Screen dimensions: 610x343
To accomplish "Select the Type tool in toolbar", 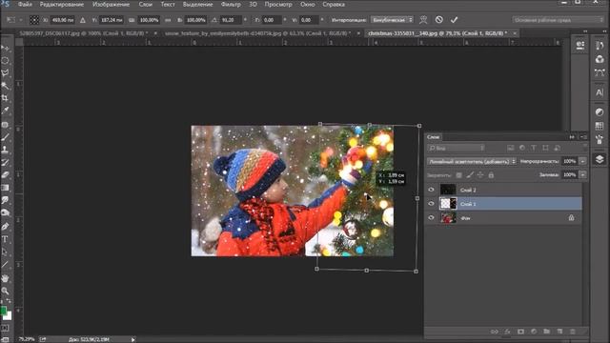I will [5, 239].
